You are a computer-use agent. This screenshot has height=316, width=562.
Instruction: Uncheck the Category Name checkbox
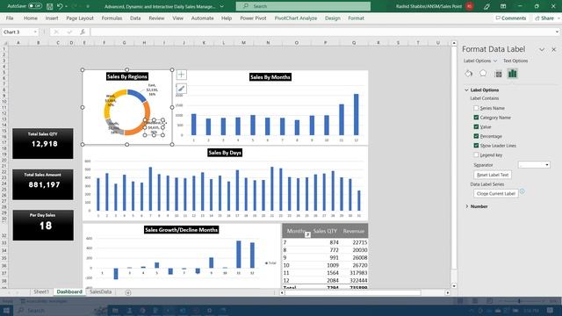click(476, 117)
